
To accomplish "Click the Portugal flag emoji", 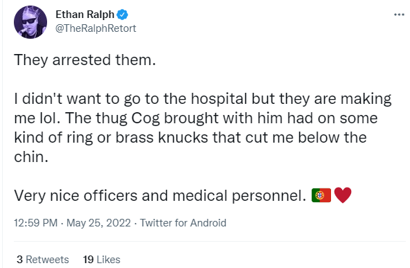I will [321, 195].
